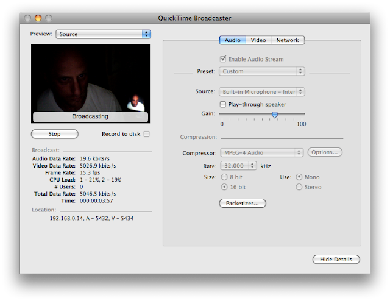This screenshot has height=301, width=390.
Task: Minimize the QuickTime Broadcaster window
Action: [x=38, y=18]
